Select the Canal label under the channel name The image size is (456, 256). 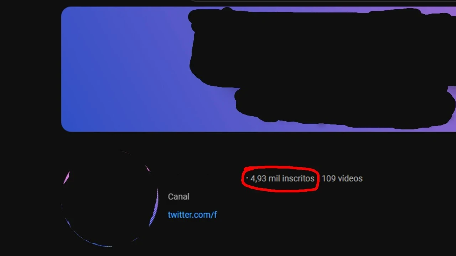pyautogui.click(x=178, y=197)
